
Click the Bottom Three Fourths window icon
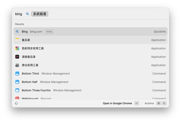pos(17,90)
